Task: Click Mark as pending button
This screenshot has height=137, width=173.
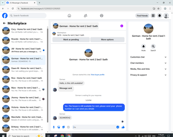Action: pyautogui.click(x=71, y=40)
